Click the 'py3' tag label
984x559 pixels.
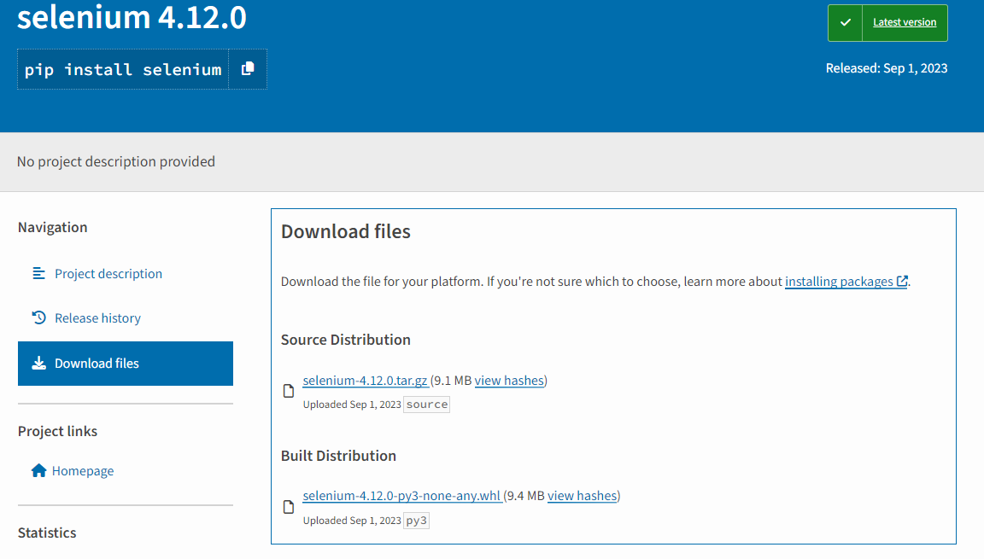417,520
